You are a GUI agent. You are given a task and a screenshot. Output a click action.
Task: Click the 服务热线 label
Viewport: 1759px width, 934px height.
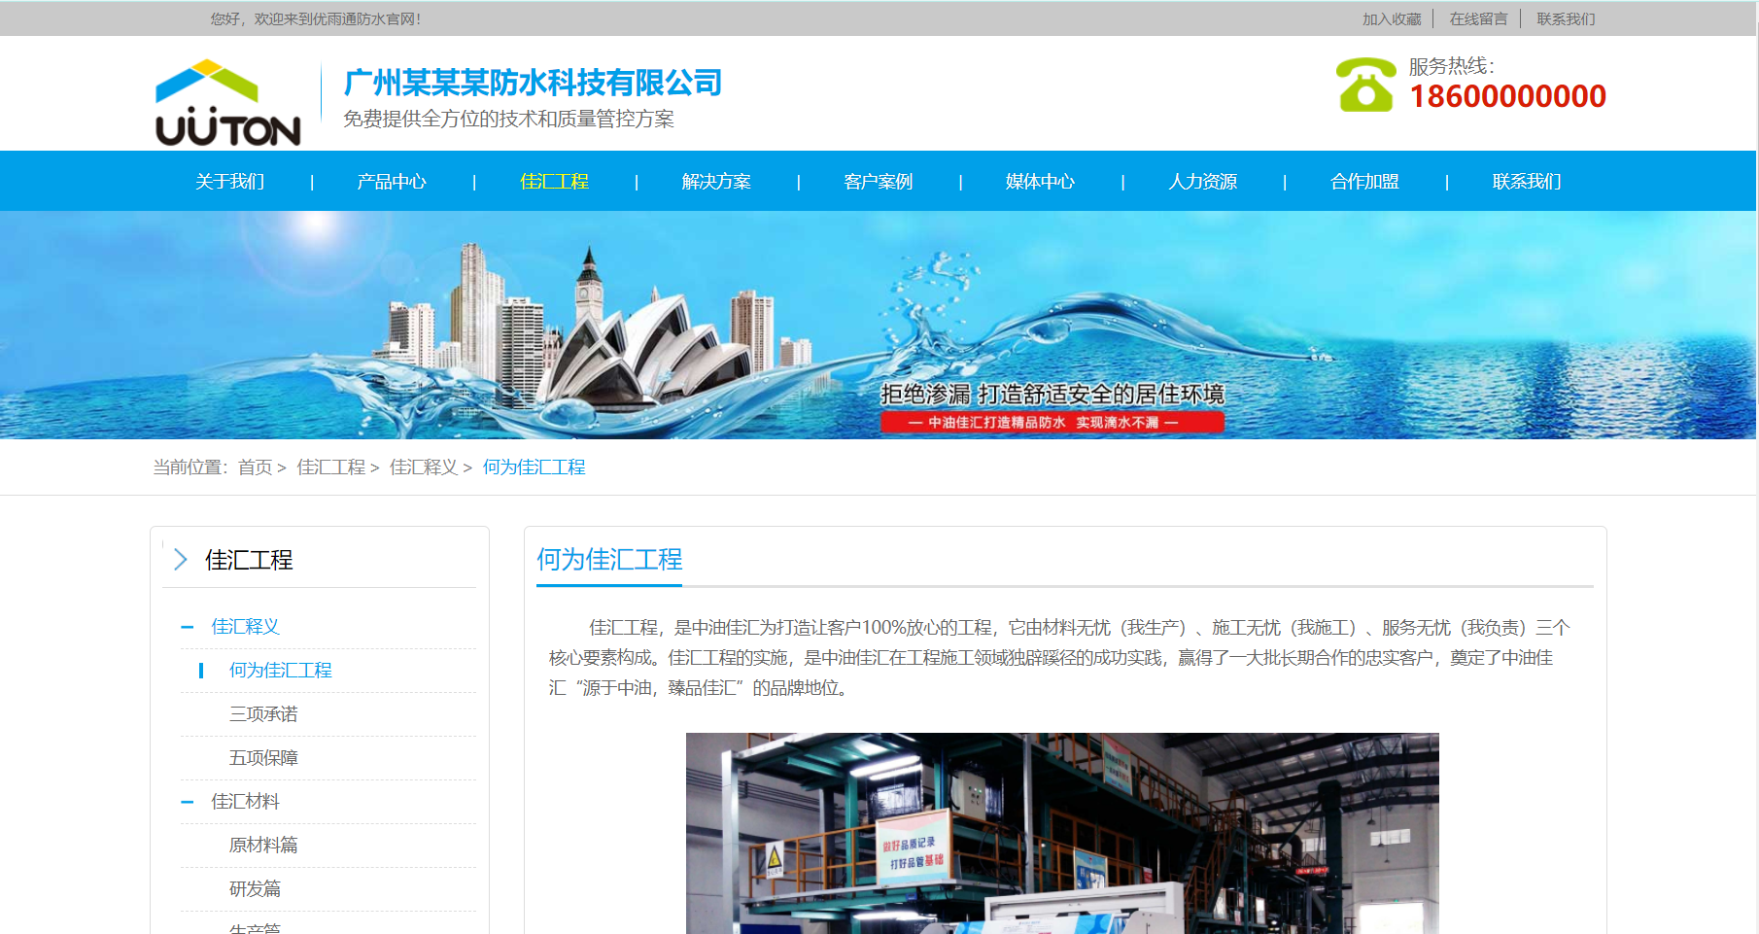[1451, 66]
